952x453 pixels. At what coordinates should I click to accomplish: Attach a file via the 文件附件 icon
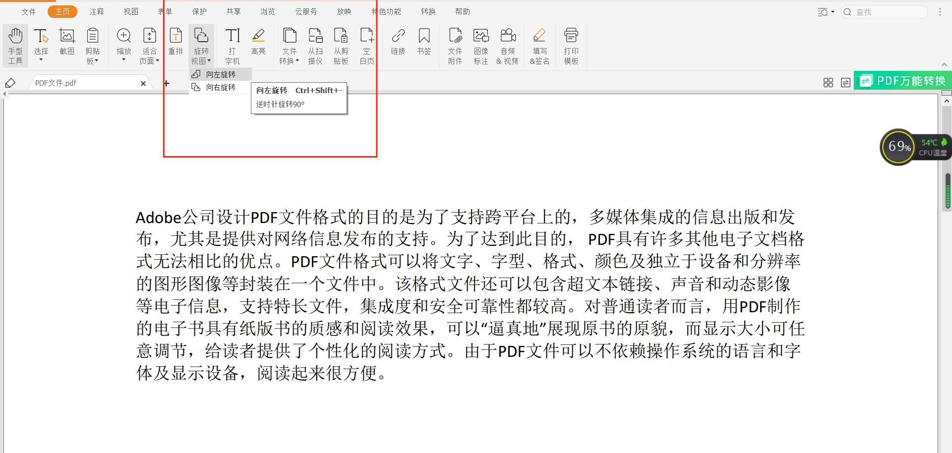tap(454, 45)
